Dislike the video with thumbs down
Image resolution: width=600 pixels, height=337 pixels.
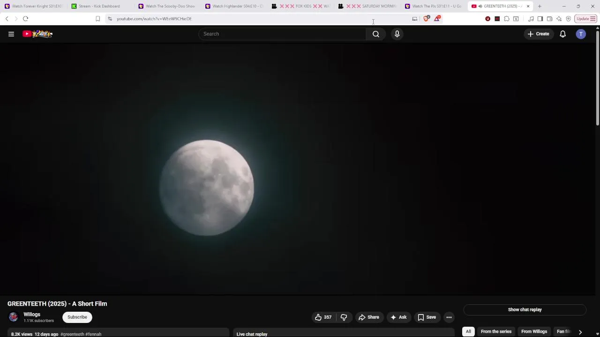tap(344, 317)
